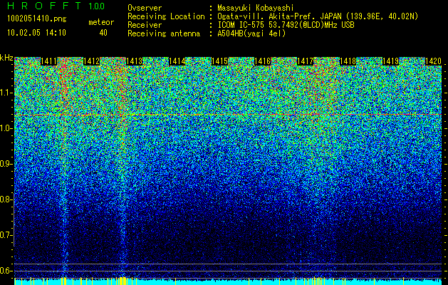Click the Receiving Location field label
The image size is (448, 285).
point(166,16)
